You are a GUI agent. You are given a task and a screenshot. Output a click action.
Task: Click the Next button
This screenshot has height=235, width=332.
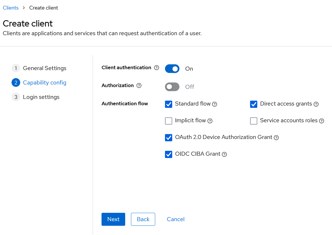pos(113,219)
